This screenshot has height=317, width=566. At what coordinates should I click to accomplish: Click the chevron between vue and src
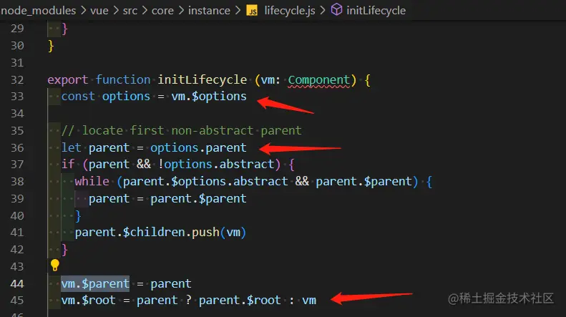(x=118, y=11)
